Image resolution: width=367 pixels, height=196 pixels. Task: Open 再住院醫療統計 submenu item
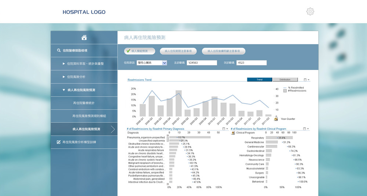pyautogui.click(x=84, y=103)
